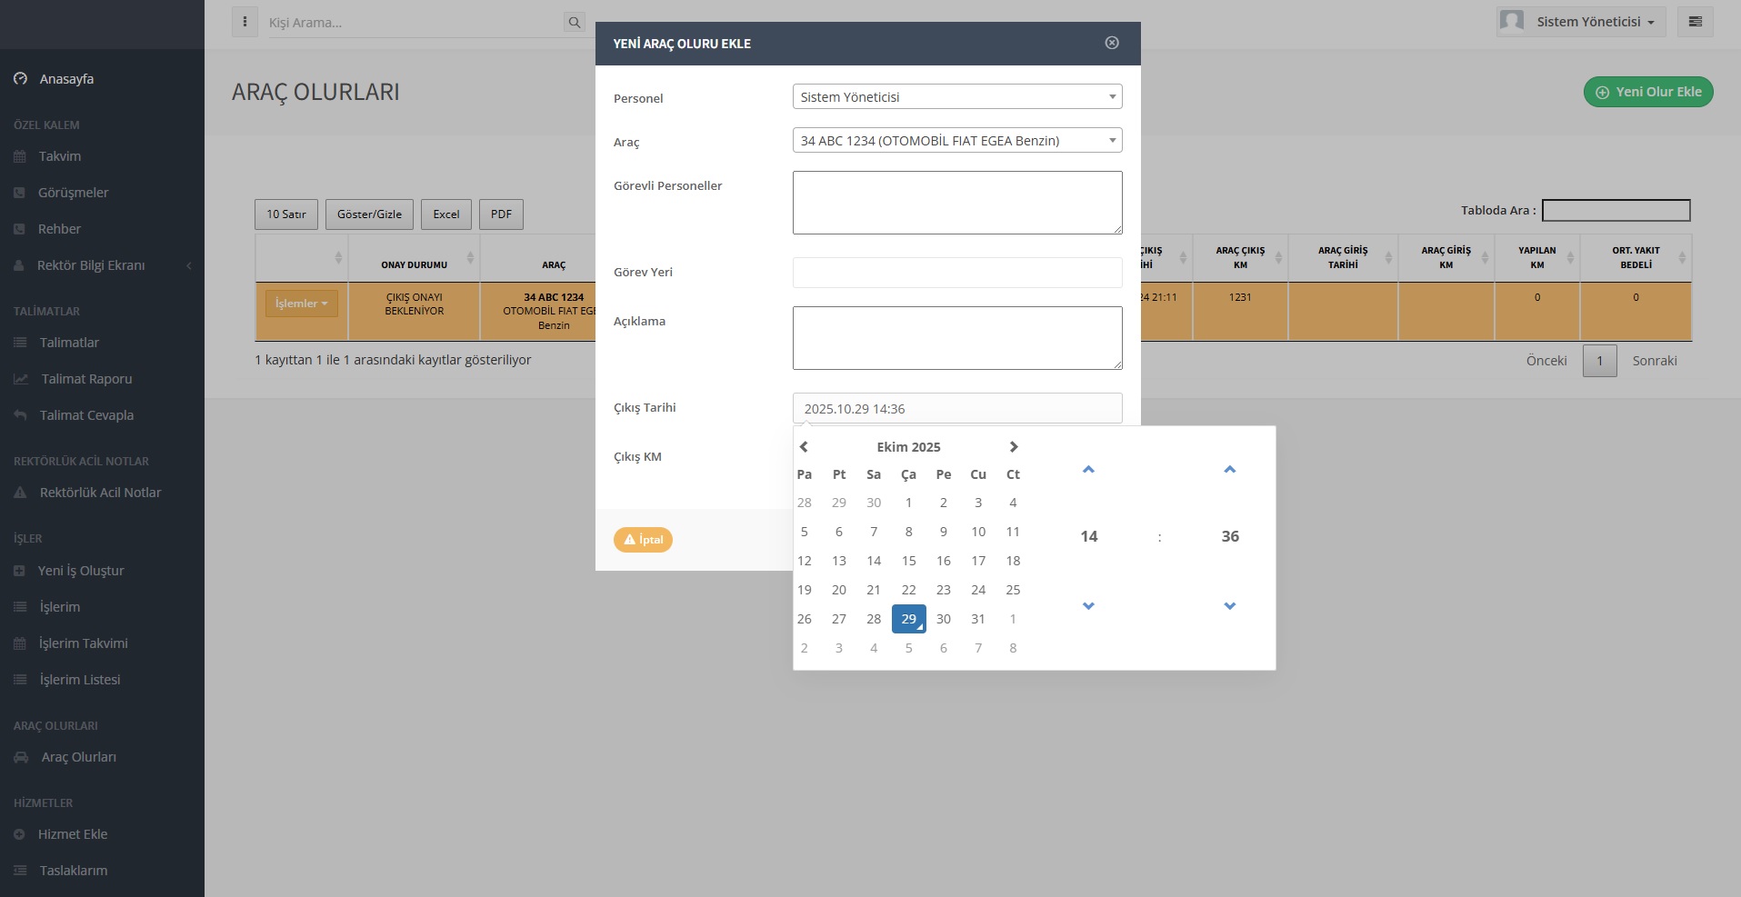
Task: Click the Görev Yeri input field
Action: tap(956, 273)
